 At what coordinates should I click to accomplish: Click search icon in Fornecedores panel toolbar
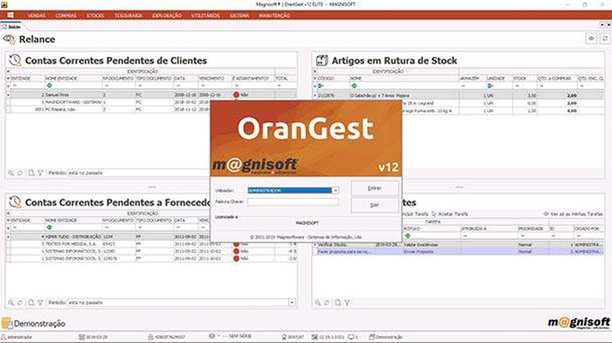pyautogui.click(x=11, y=303)
